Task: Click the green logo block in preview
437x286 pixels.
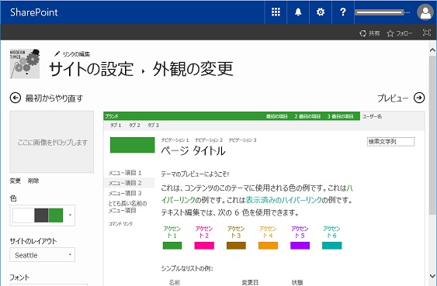Action: pos(133,145)
